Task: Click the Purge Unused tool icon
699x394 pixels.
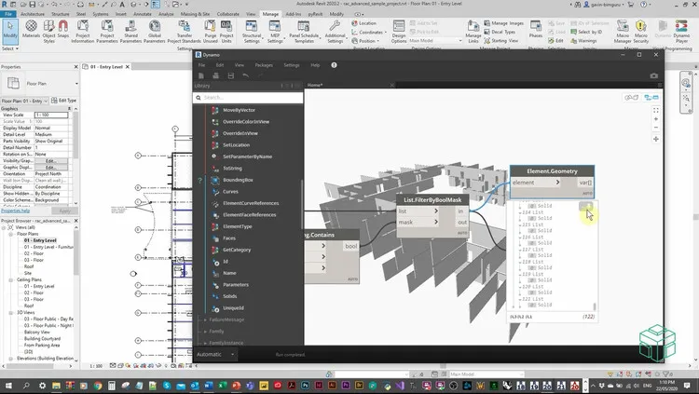Action: pyautogui.click(x=211, y=26)
